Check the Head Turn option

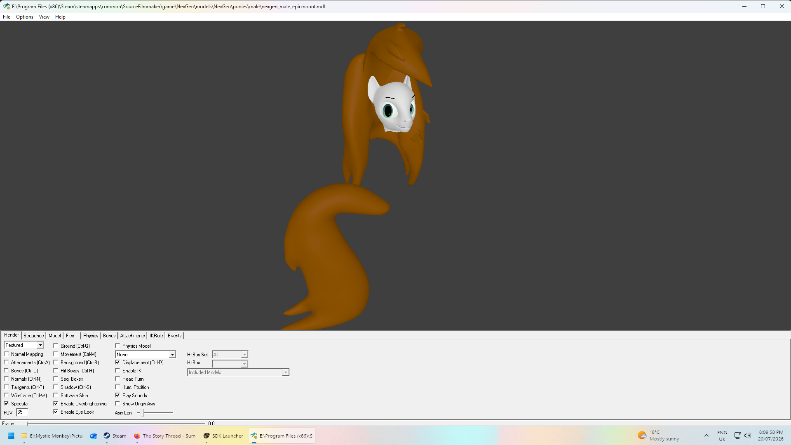click(118, 379)
